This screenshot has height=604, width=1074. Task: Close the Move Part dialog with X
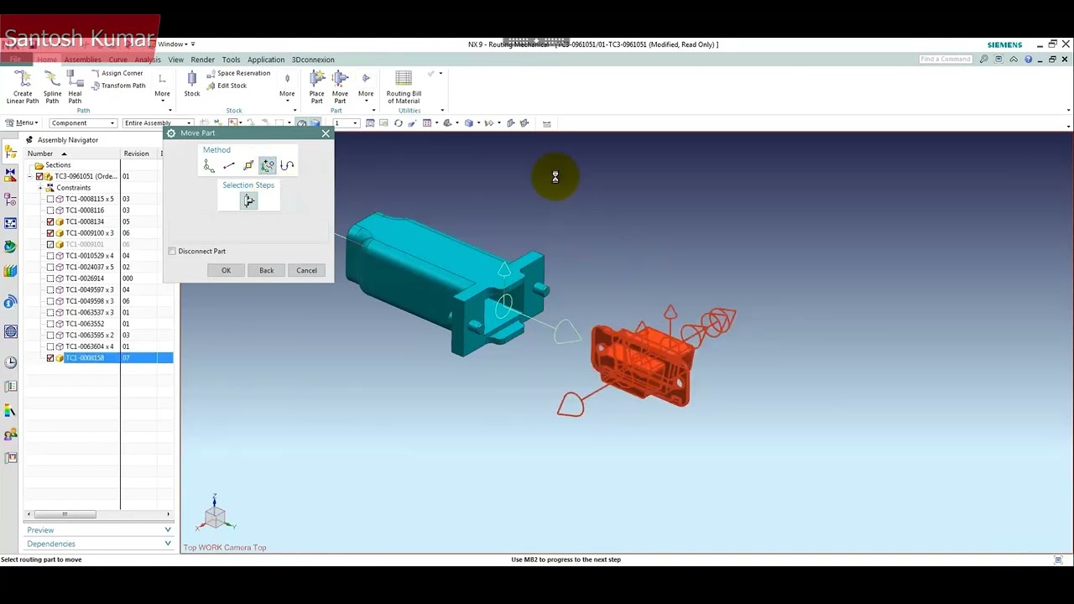326,133
